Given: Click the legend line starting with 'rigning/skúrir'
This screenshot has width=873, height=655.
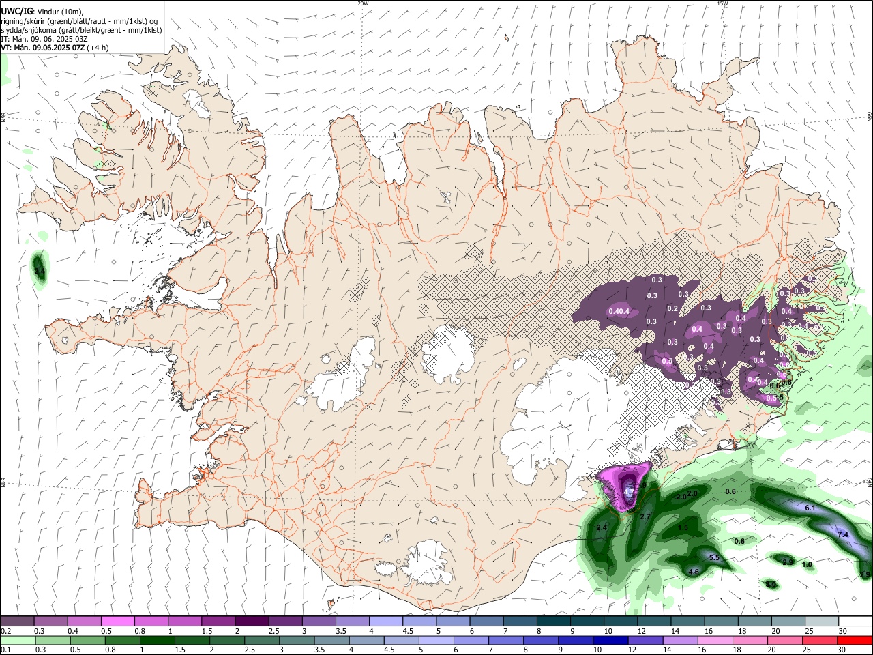Looking at the screenshot, I should point(79,21).
